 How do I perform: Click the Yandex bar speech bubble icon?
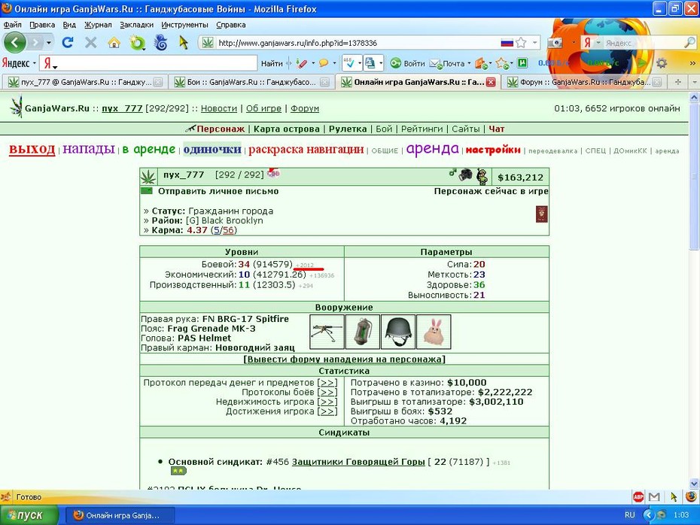(323, 63)
